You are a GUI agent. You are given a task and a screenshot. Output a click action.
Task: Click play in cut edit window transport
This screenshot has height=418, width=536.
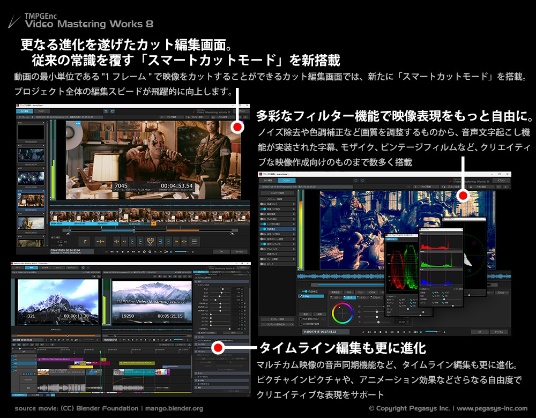[123, 252]
